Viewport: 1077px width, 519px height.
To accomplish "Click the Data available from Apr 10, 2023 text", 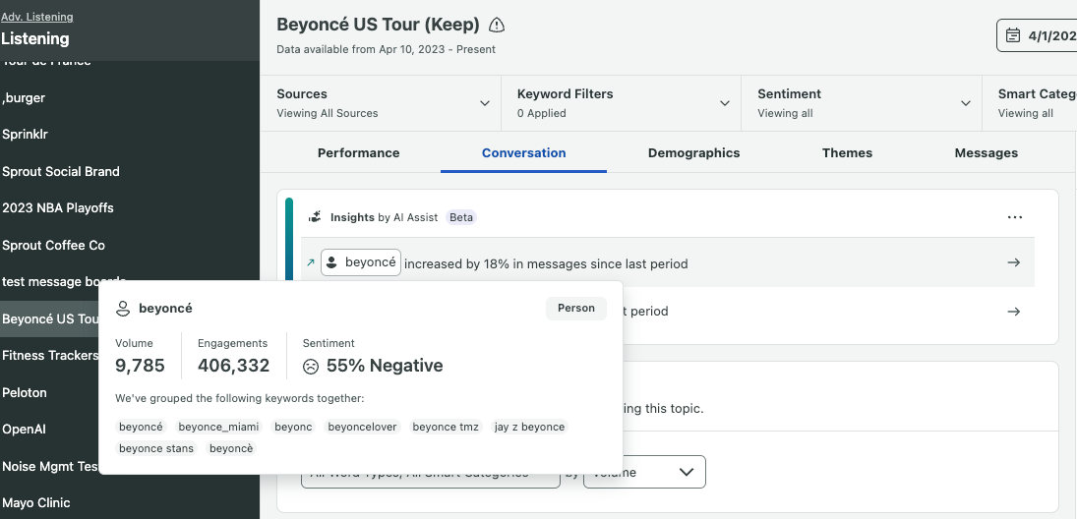I will tap(386, 49).
